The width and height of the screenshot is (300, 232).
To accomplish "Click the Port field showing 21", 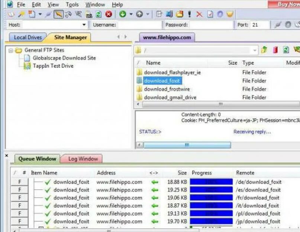I will (260, 25).
